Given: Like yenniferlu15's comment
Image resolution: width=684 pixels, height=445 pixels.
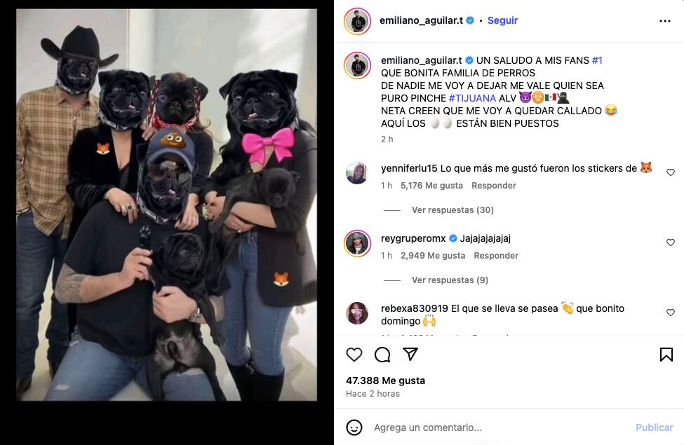Looking at the screenshot, I should [x=671, y=172].
